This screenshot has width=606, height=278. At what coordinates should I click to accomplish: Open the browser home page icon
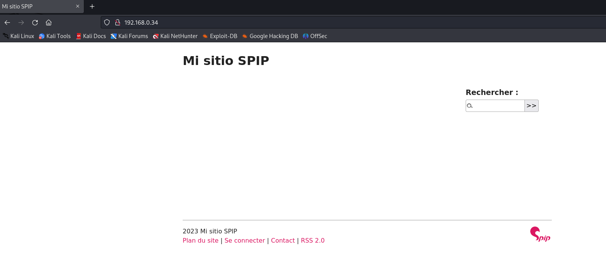49,22
